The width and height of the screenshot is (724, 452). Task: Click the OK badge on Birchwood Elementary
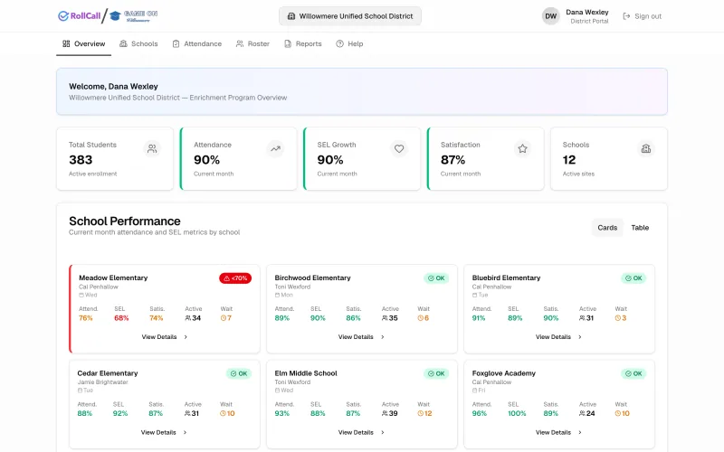(x=436, y=278)
